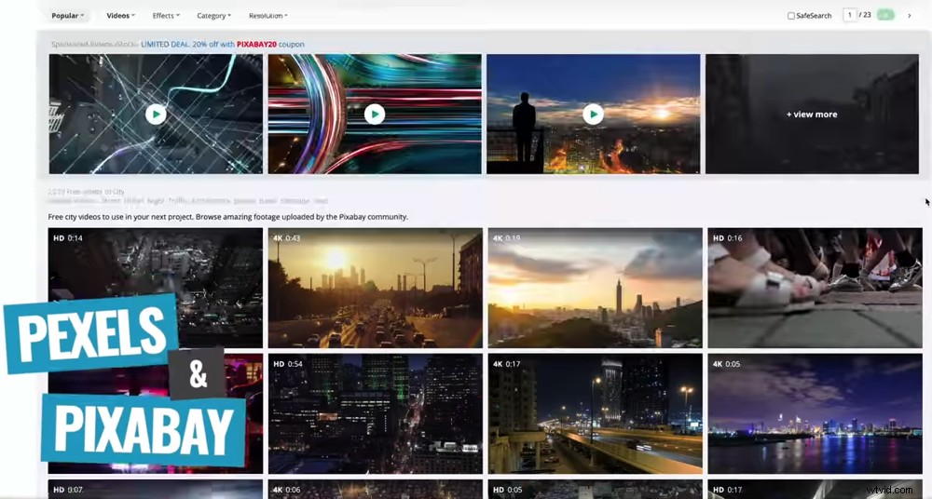The image size is (932, 499).
Task: Open the 4K 0:17 night overpass video
Action: pyautogui.click(x=595, y=414)
